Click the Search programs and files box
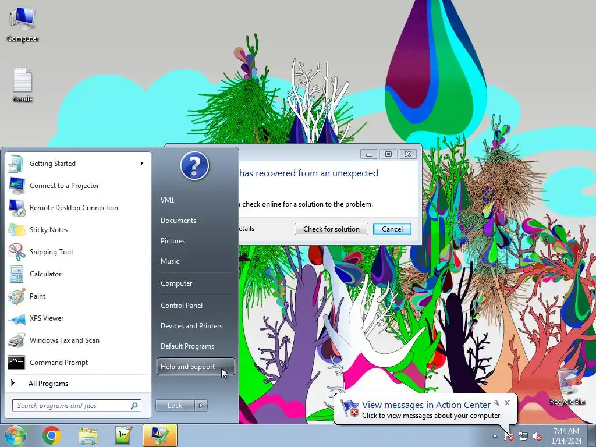The width and height of the screenshot is (596, 447). [x=76, y=406]
